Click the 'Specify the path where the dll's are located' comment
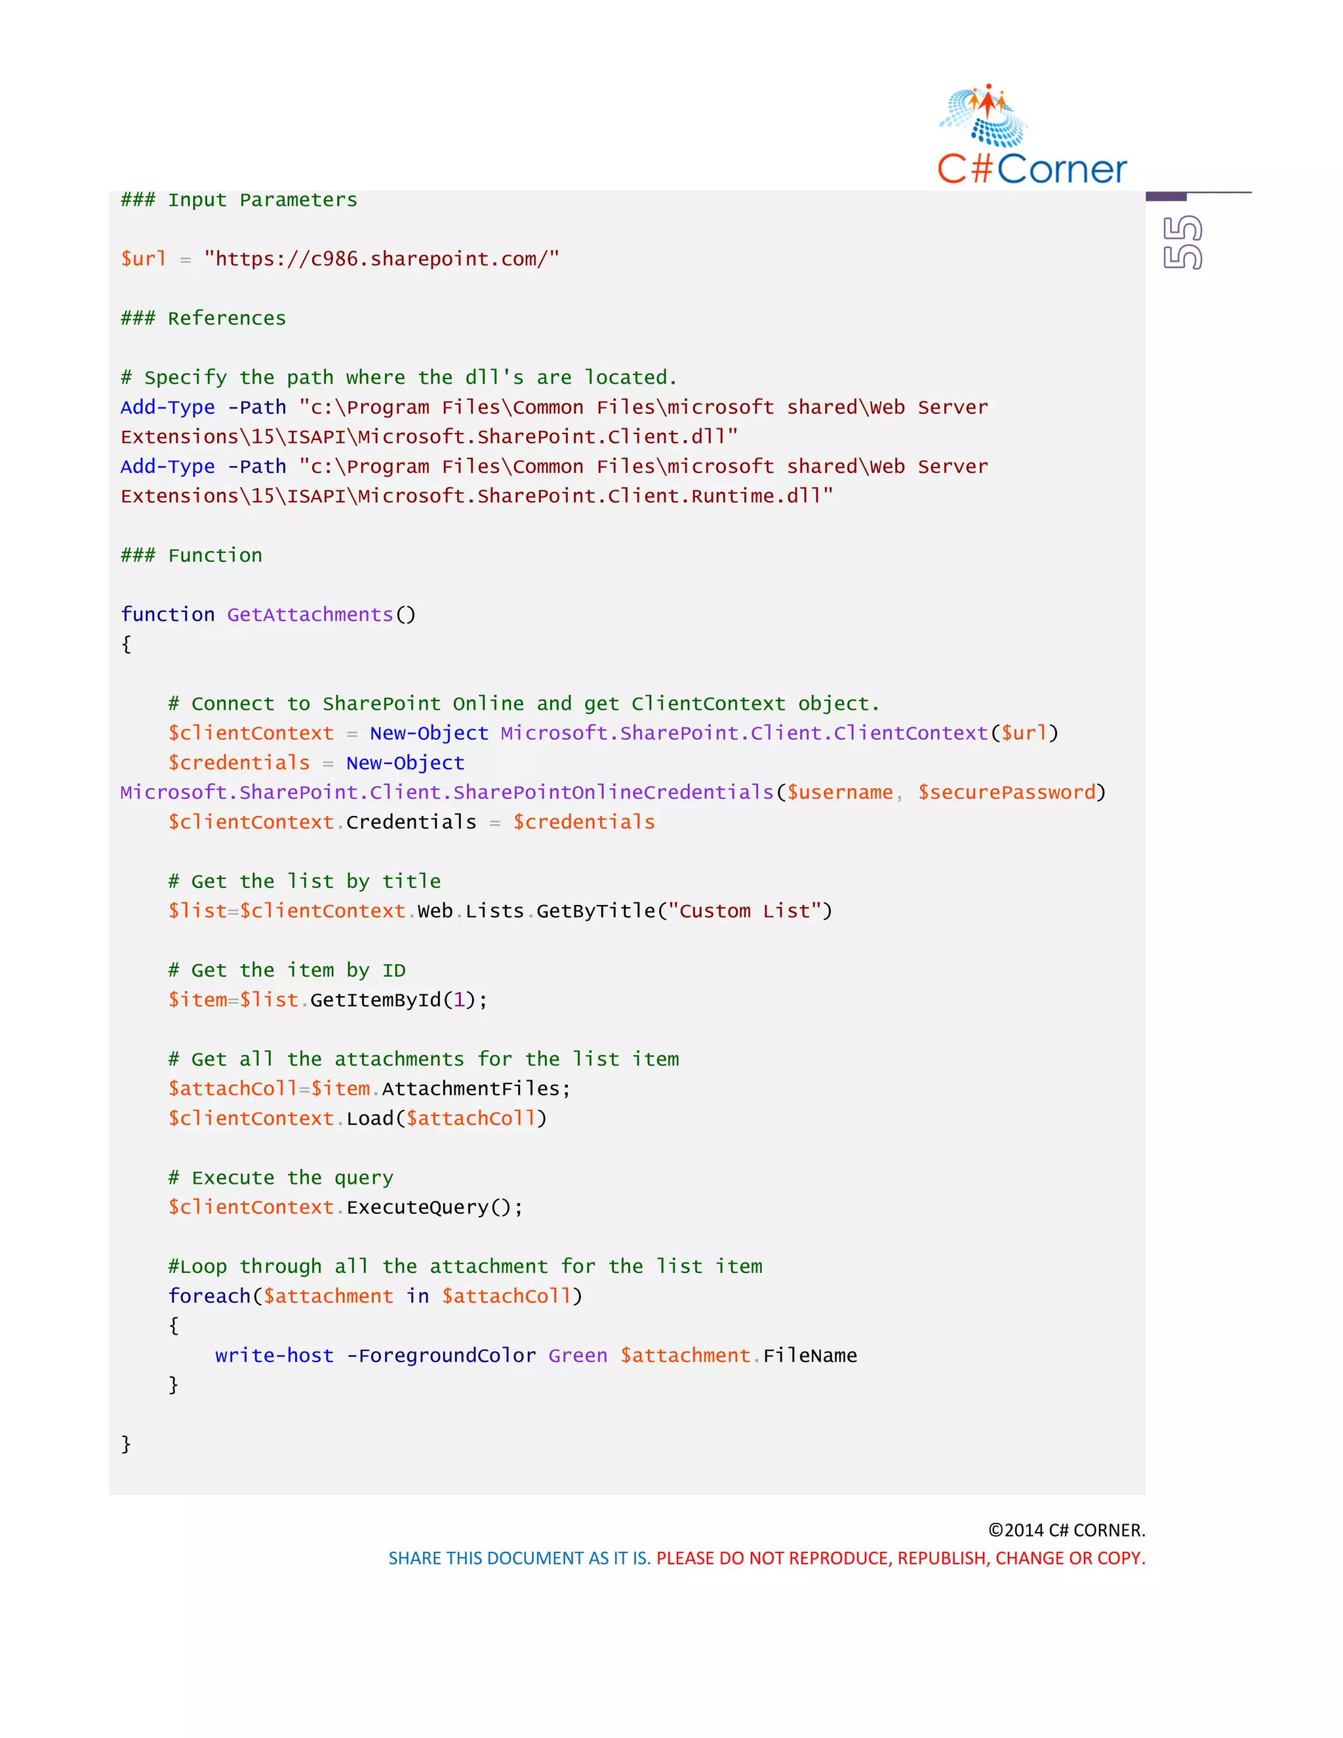 [x=399, y=377]
